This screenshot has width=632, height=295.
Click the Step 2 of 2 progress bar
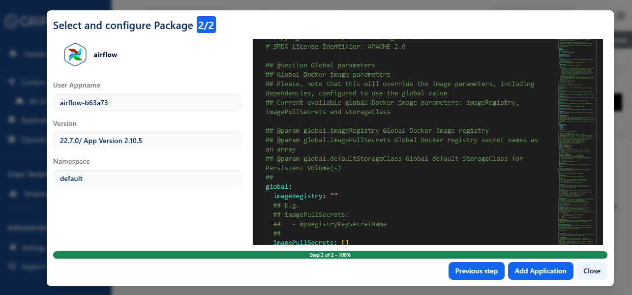(x=330, y=255)
